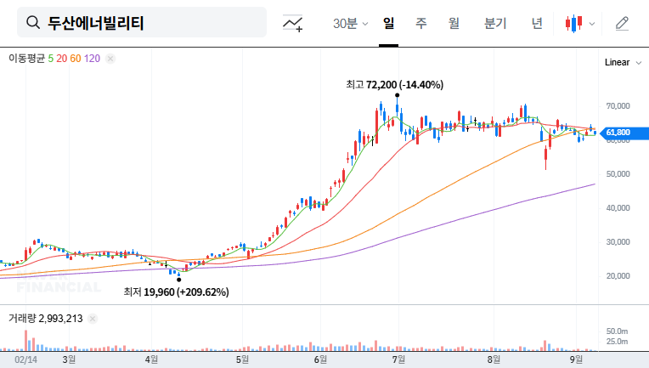This screenshot has width=649, height=368.
Task: Select the 60-day moving average value
Action: (76, 59)
